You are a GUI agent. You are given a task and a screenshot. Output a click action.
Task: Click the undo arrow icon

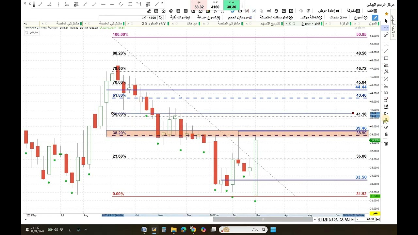point(301,11)
